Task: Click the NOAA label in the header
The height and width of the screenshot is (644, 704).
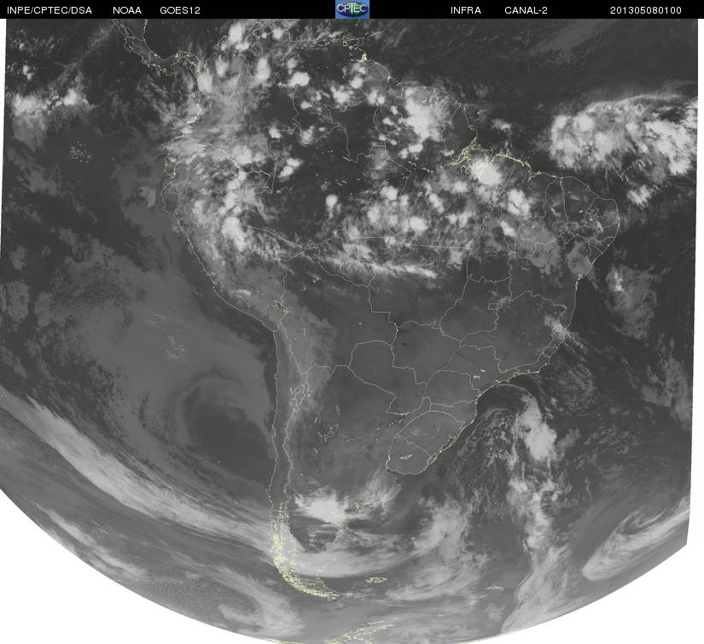Action: click(x=127, y=10)
